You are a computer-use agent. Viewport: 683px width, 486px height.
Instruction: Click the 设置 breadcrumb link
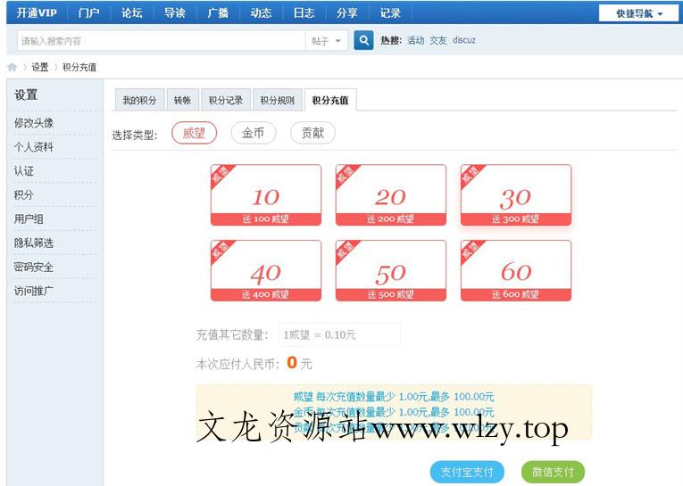(39, 67)
